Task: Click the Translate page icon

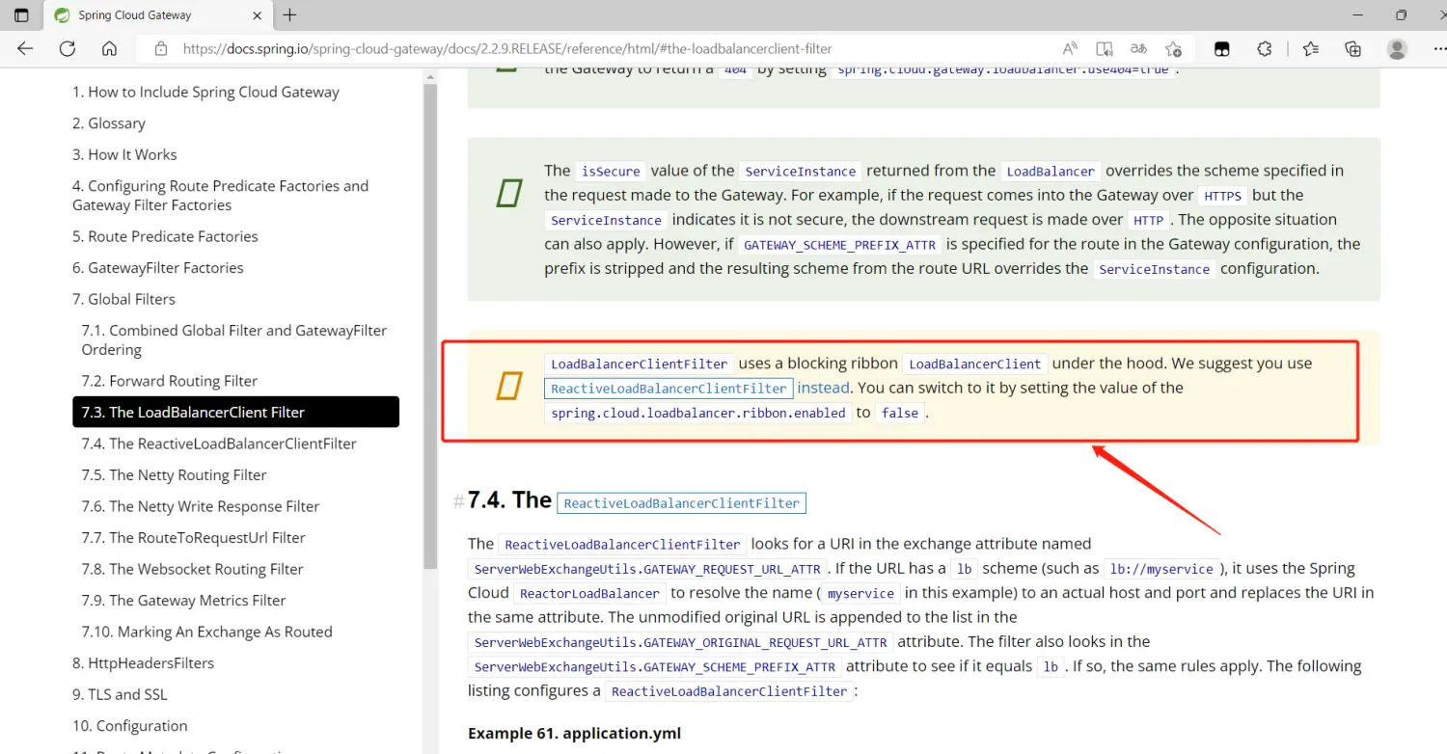Action: pos(1138,48)
